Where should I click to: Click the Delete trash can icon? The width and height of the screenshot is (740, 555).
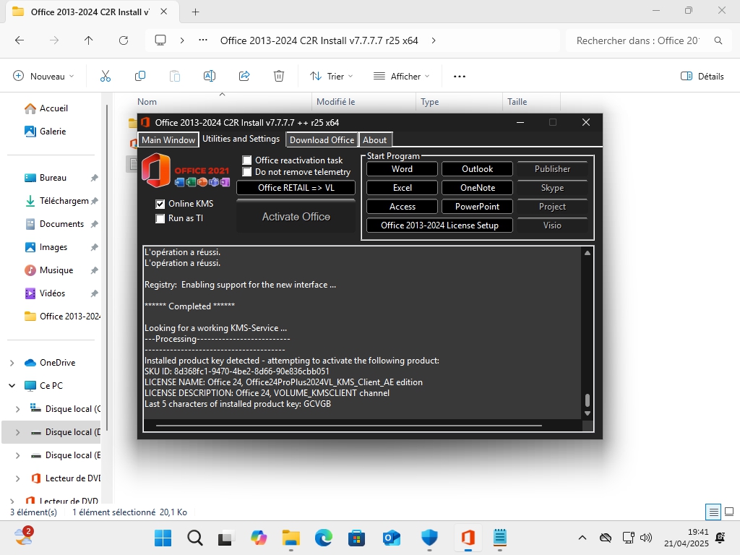tap(279, 76)
